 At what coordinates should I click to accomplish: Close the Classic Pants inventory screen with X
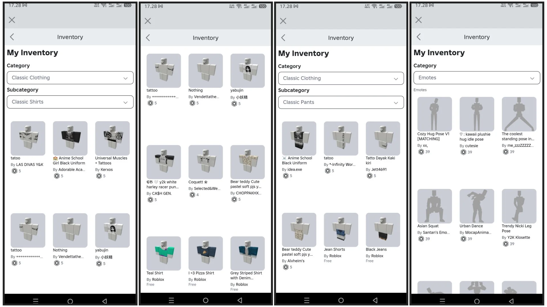tap(283, 21)
